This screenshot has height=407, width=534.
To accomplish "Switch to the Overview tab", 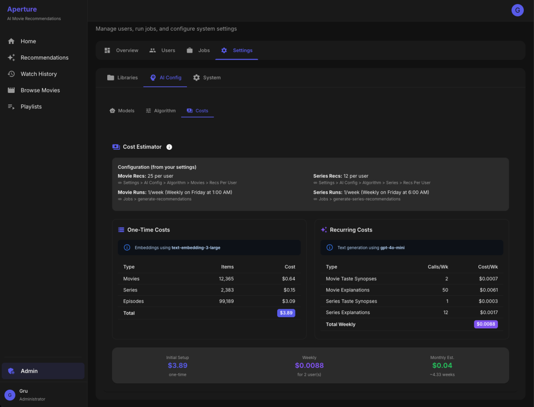I will (x=121, y=51).
